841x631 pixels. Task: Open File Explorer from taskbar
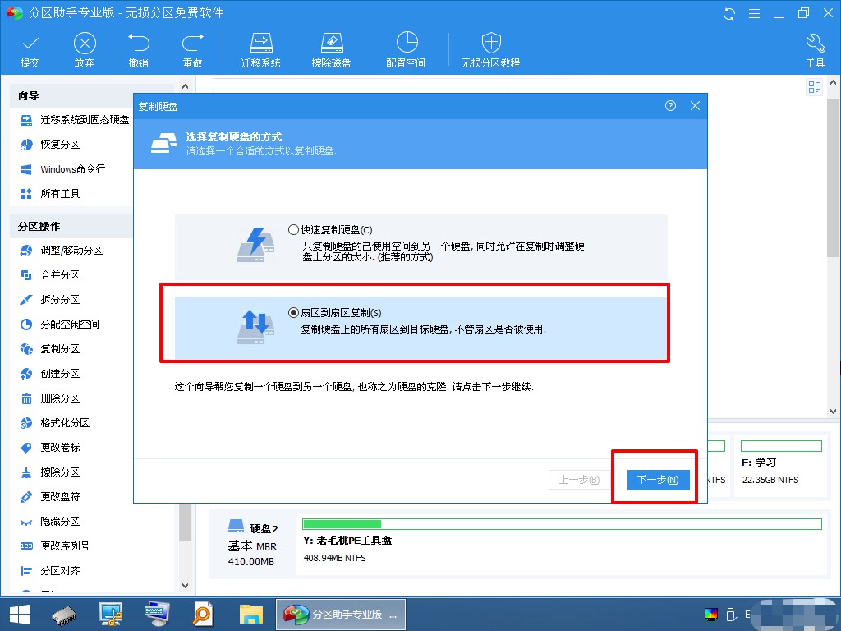tap(251, 615)
